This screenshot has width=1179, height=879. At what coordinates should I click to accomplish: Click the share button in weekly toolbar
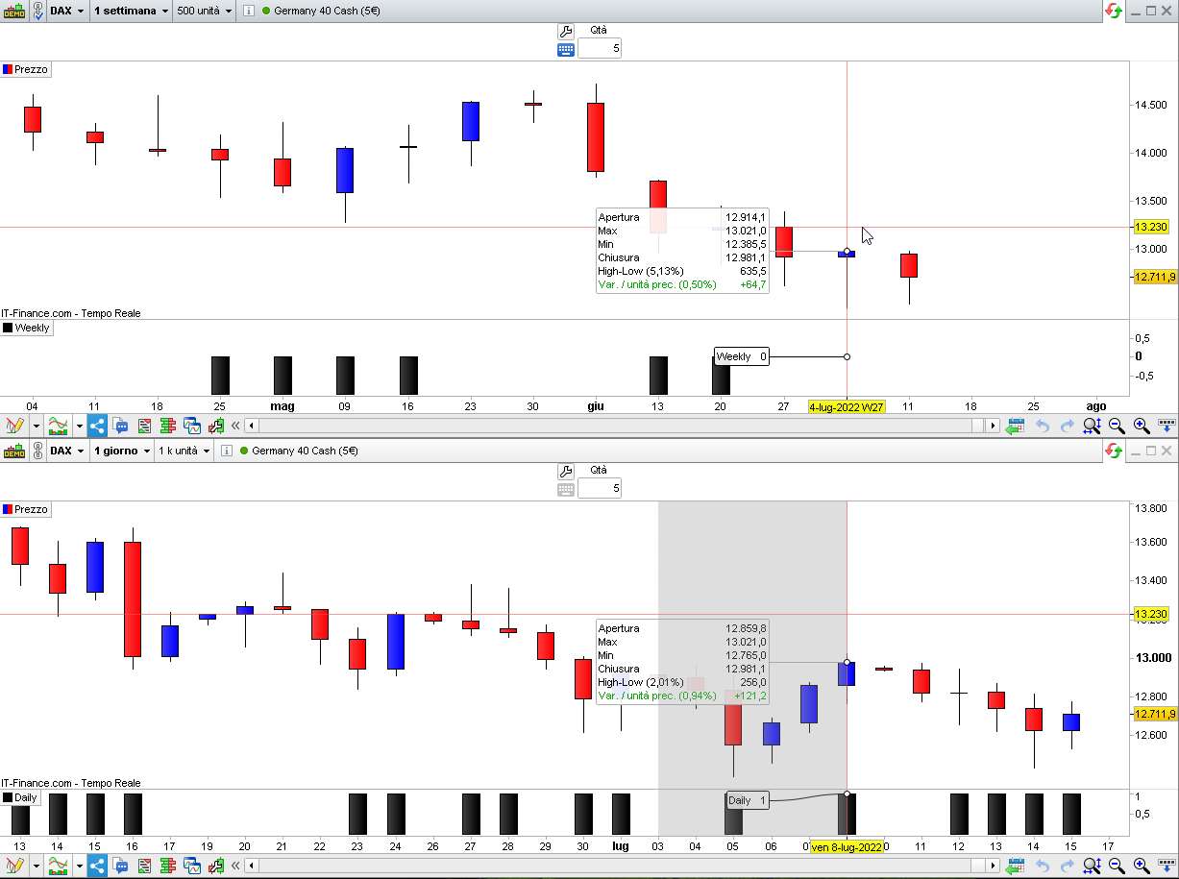(97, 426)
